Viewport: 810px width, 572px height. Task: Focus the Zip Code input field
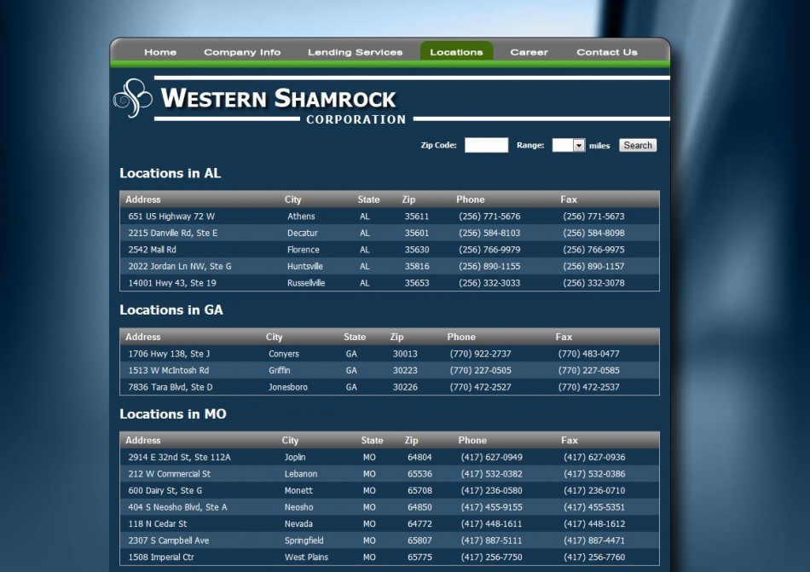click(486, 145)
